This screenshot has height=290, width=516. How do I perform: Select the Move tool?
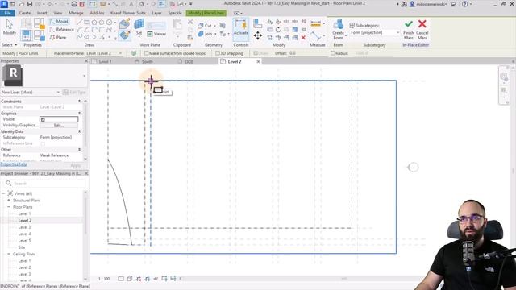(x=258, y=35)
